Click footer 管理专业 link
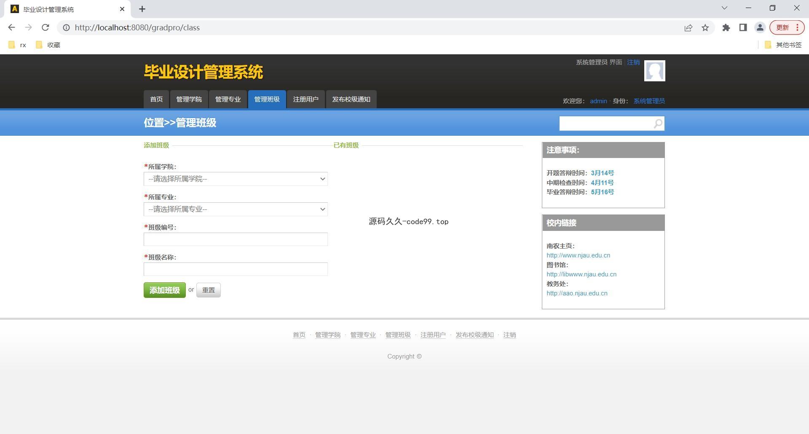This screenshot has width=809, height=434. point(363,335)
